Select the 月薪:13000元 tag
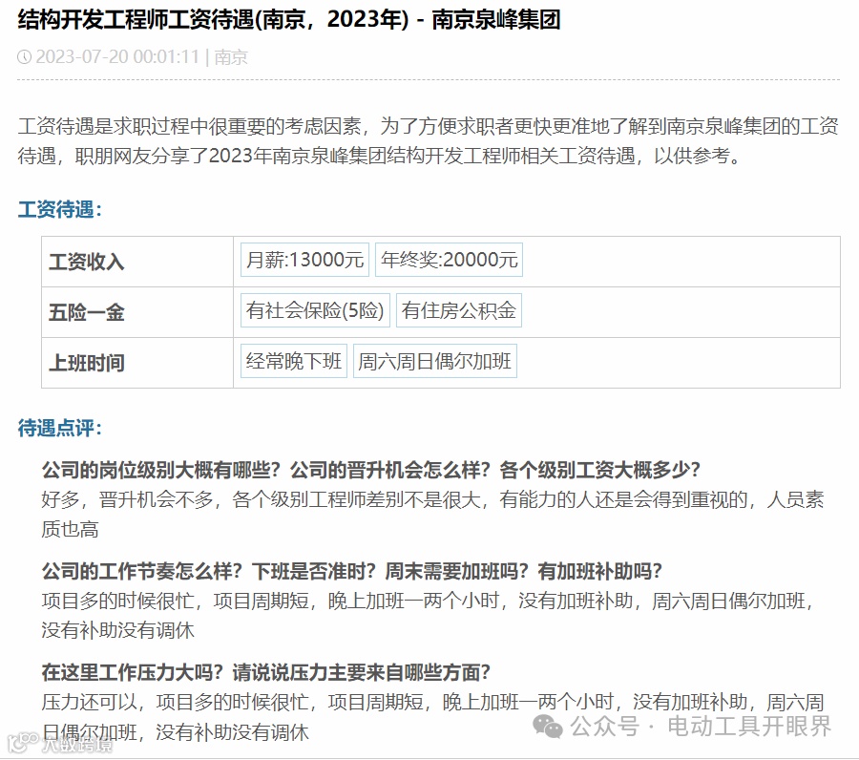The height and width of the screenshot is (760, 859). [304, 260]
